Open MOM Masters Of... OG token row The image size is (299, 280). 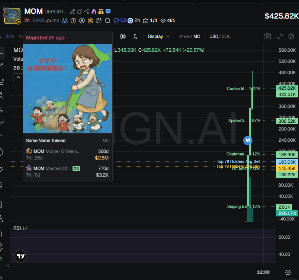[x=67, y=172]
